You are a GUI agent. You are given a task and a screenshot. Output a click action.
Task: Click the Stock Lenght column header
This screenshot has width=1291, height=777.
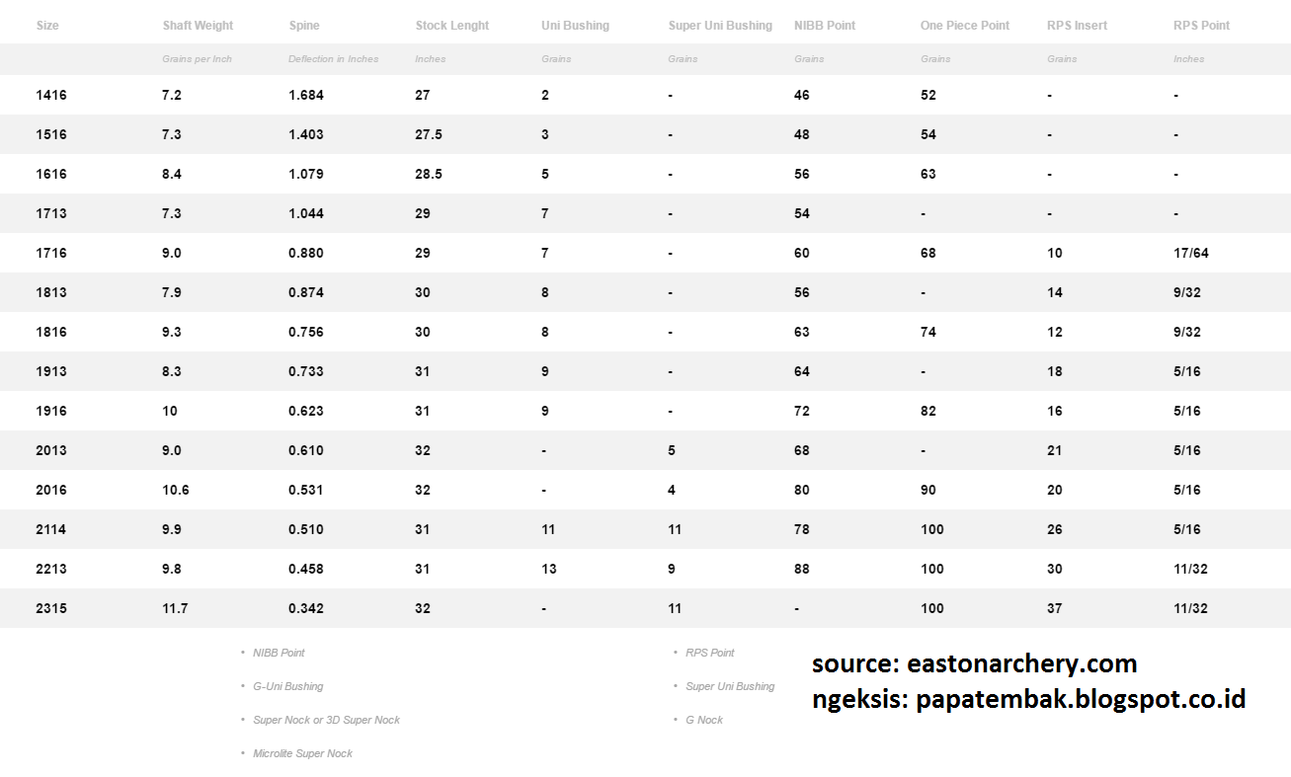(451, 26)
